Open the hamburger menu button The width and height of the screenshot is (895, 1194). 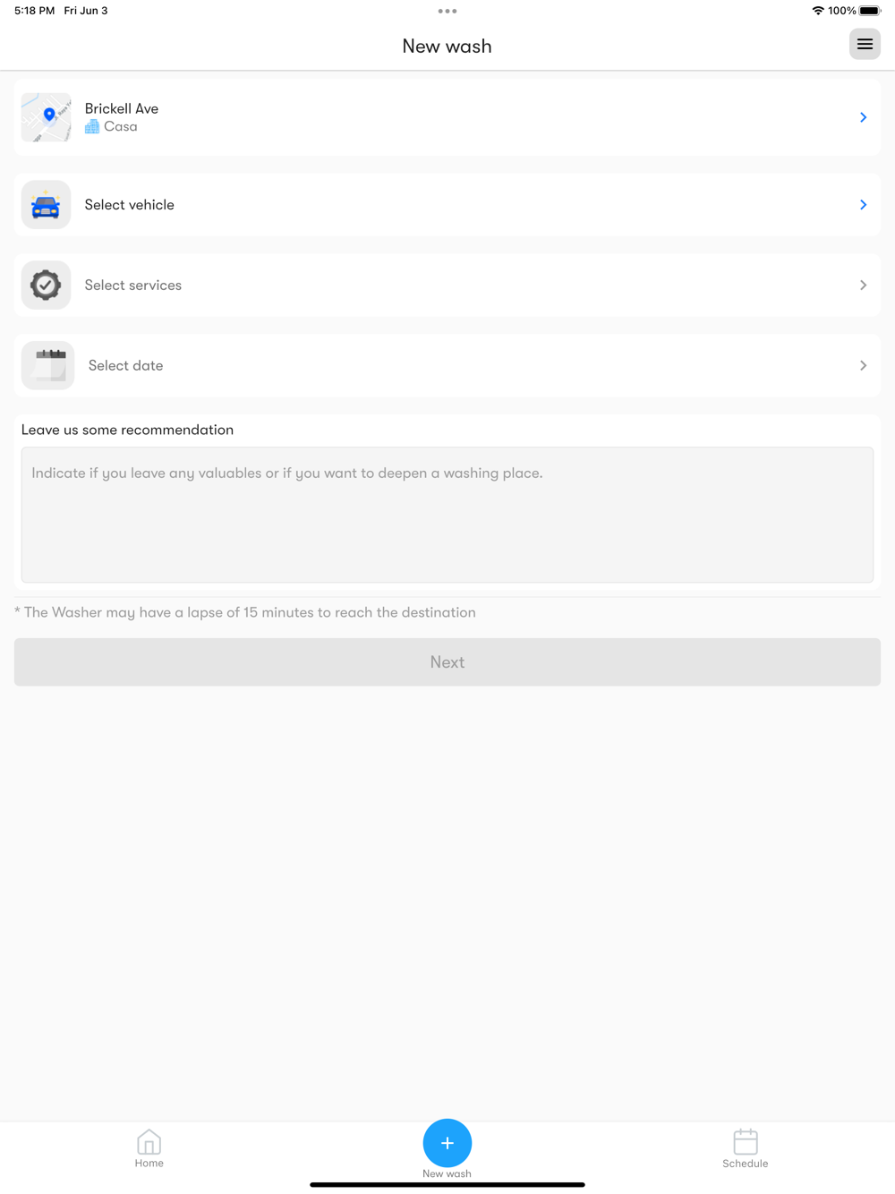[x=865, y=44]
